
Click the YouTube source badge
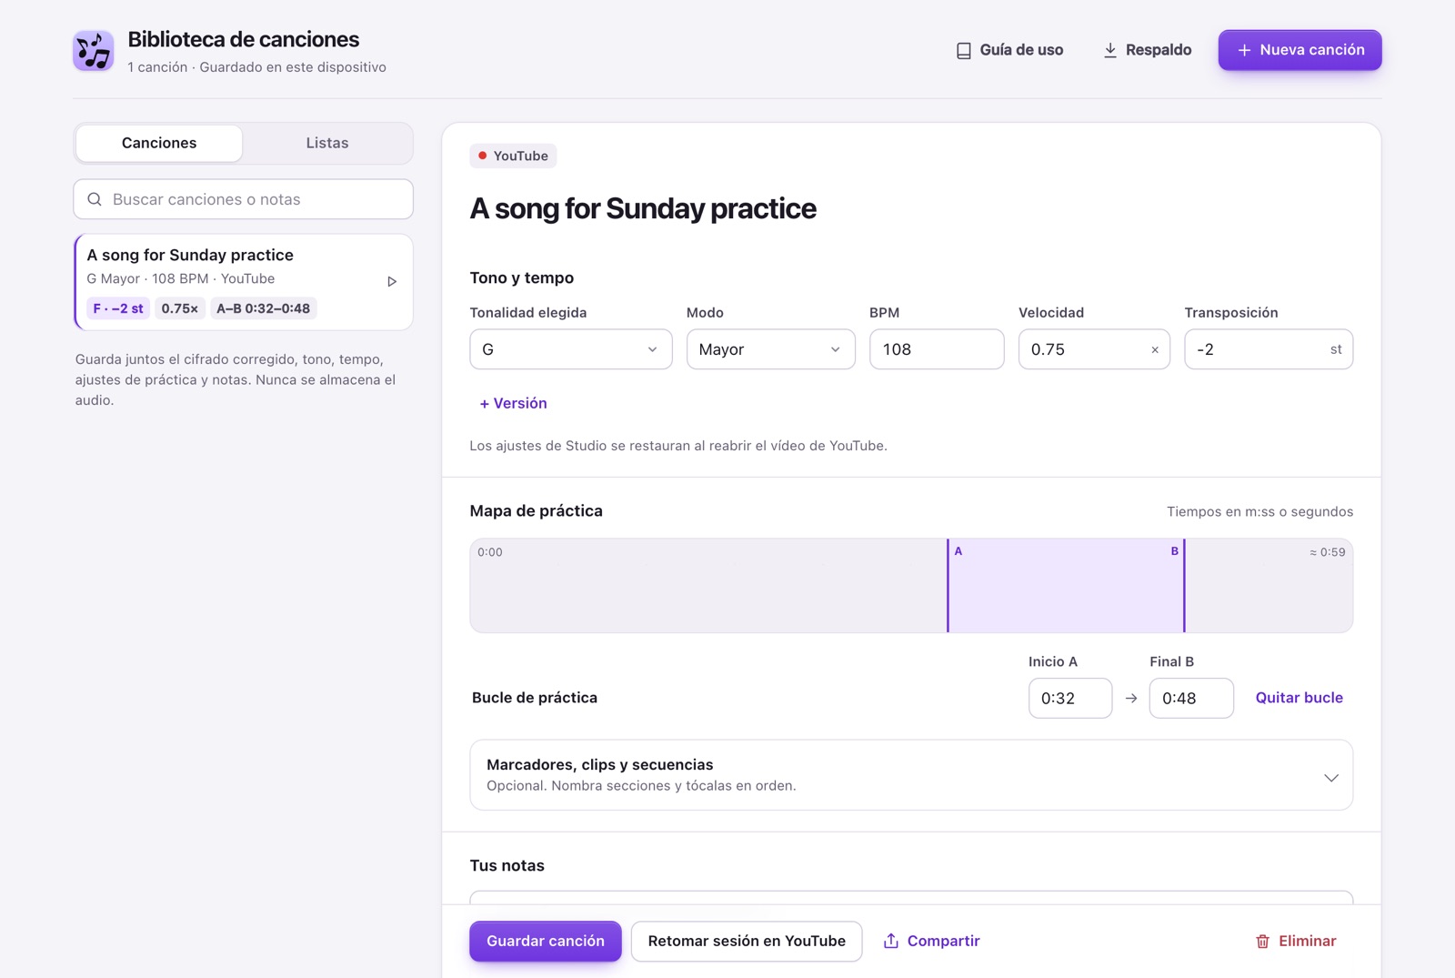click(x=513, y=156)
